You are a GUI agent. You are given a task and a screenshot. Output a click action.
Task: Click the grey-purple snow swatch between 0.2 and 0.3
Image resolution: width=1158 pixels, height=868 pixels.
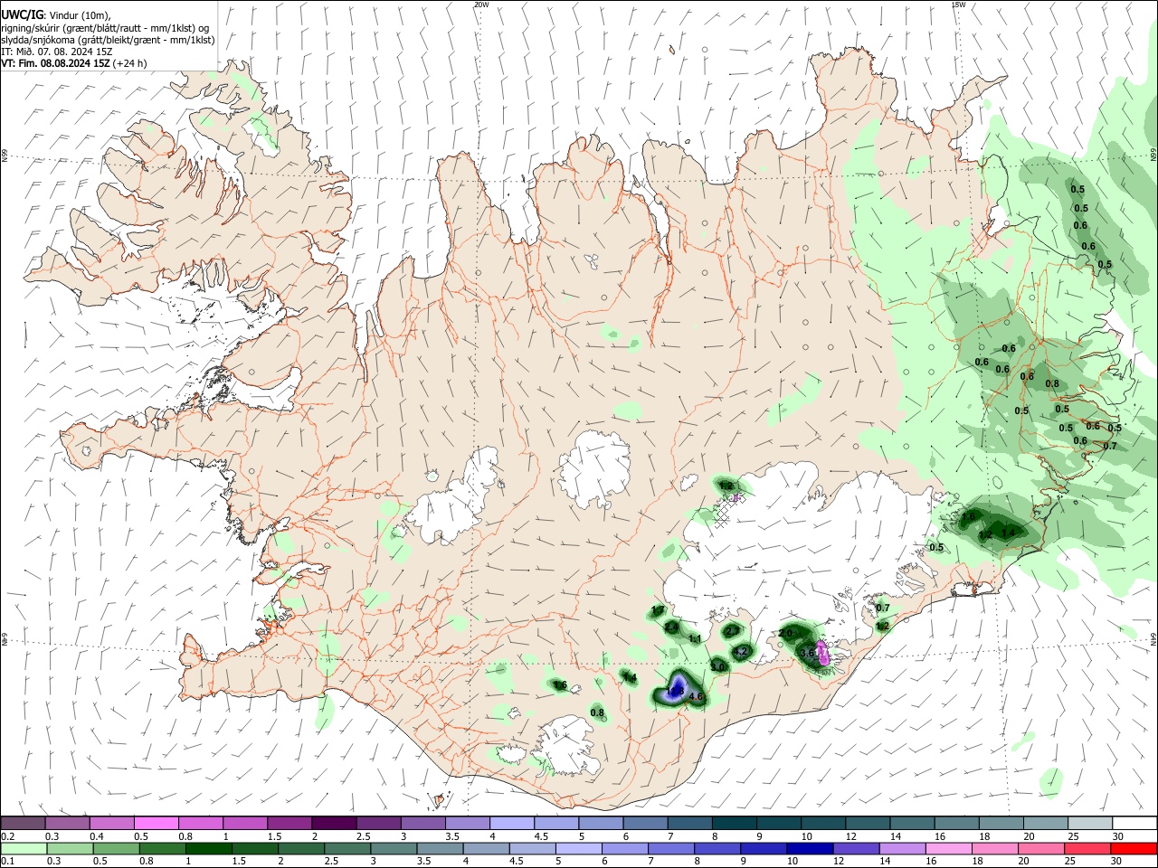pyautogui.click(x=24, y=823)
